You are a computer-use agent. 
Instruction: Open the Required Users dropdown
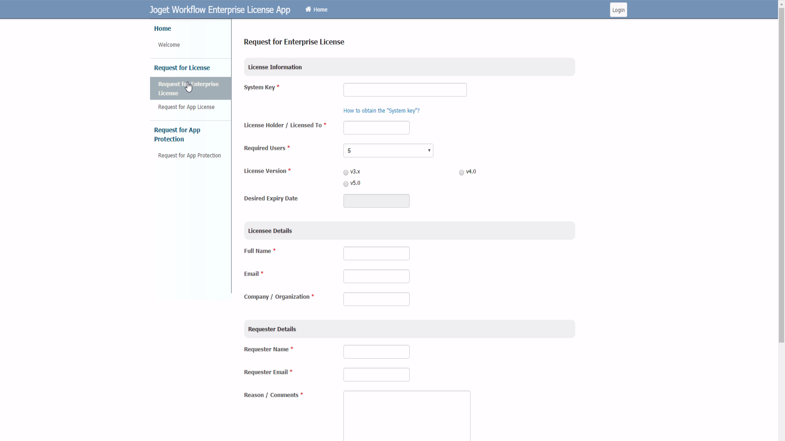[x=388, y=151]
